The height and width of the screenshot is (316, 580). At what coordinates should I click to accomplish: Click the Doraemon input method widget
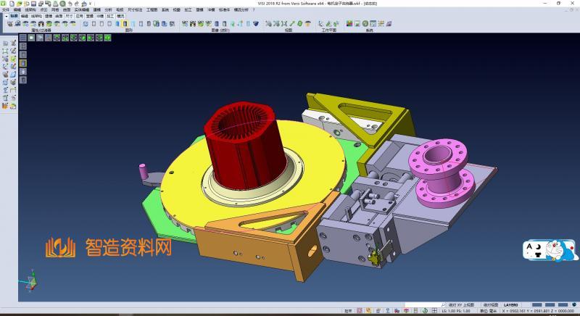(550, 250)
